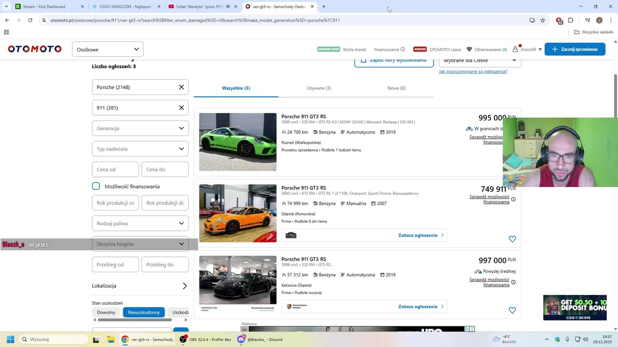Open OTOMOTO Lease link
Image resolution: width=618 pixels, height=347 pixels.
click(445, 50)
